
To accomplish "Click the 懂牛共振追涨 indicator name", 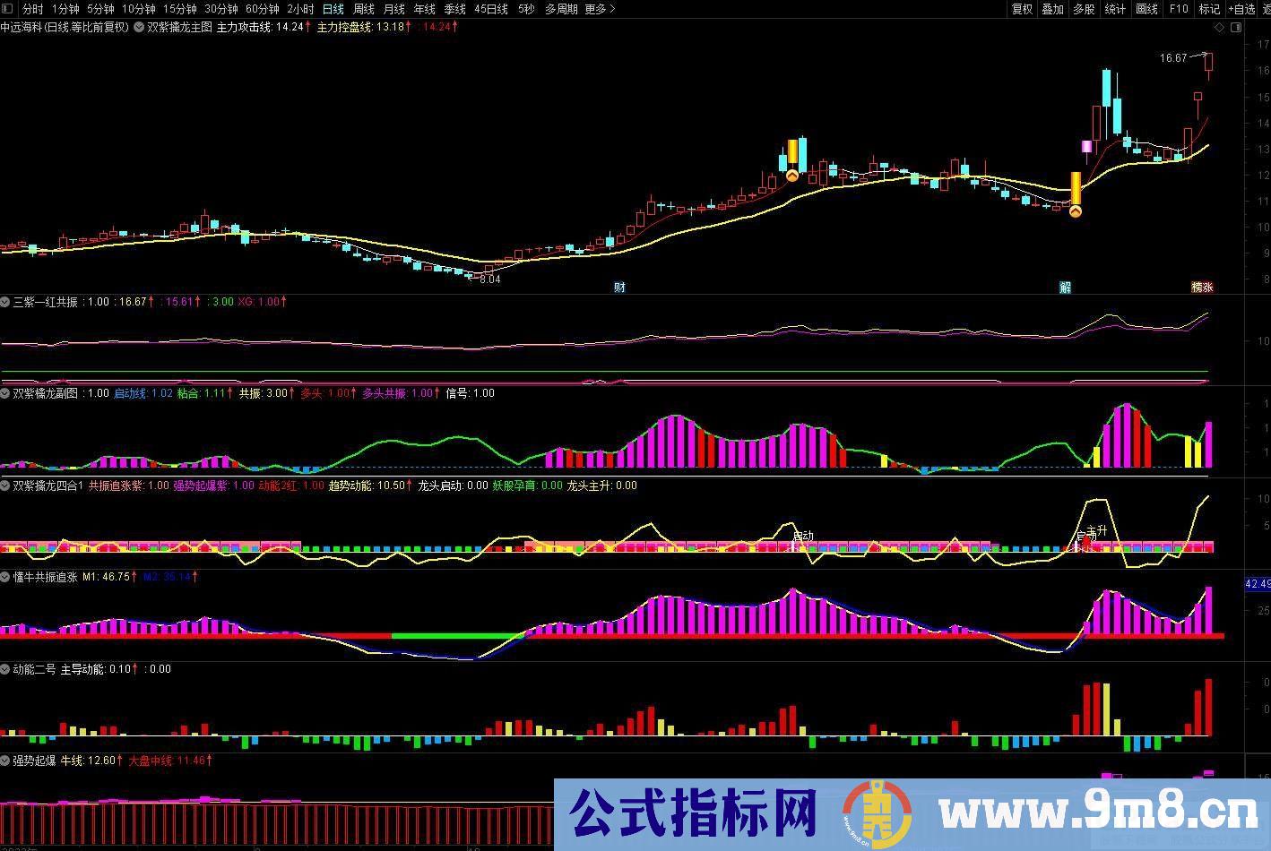I will [46, 577].
